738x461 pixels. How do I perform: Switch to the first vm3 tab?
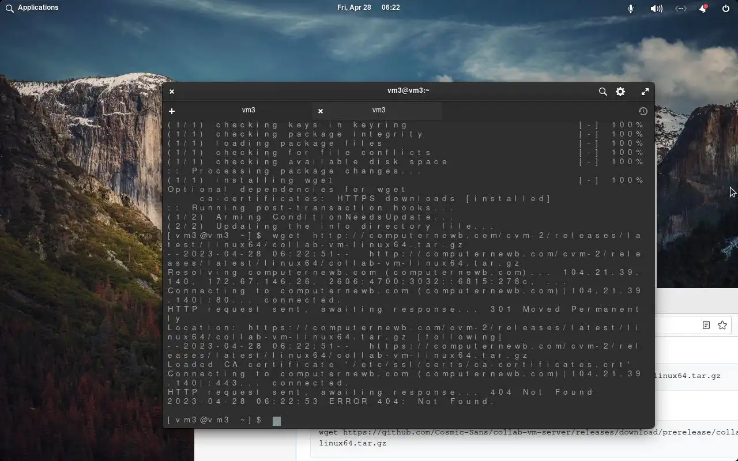tap(248, 110)
